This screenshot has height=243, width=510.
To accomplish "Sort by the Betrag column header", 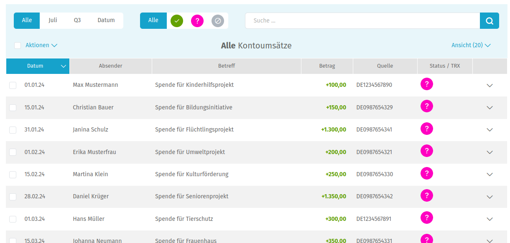I will 327,66.
